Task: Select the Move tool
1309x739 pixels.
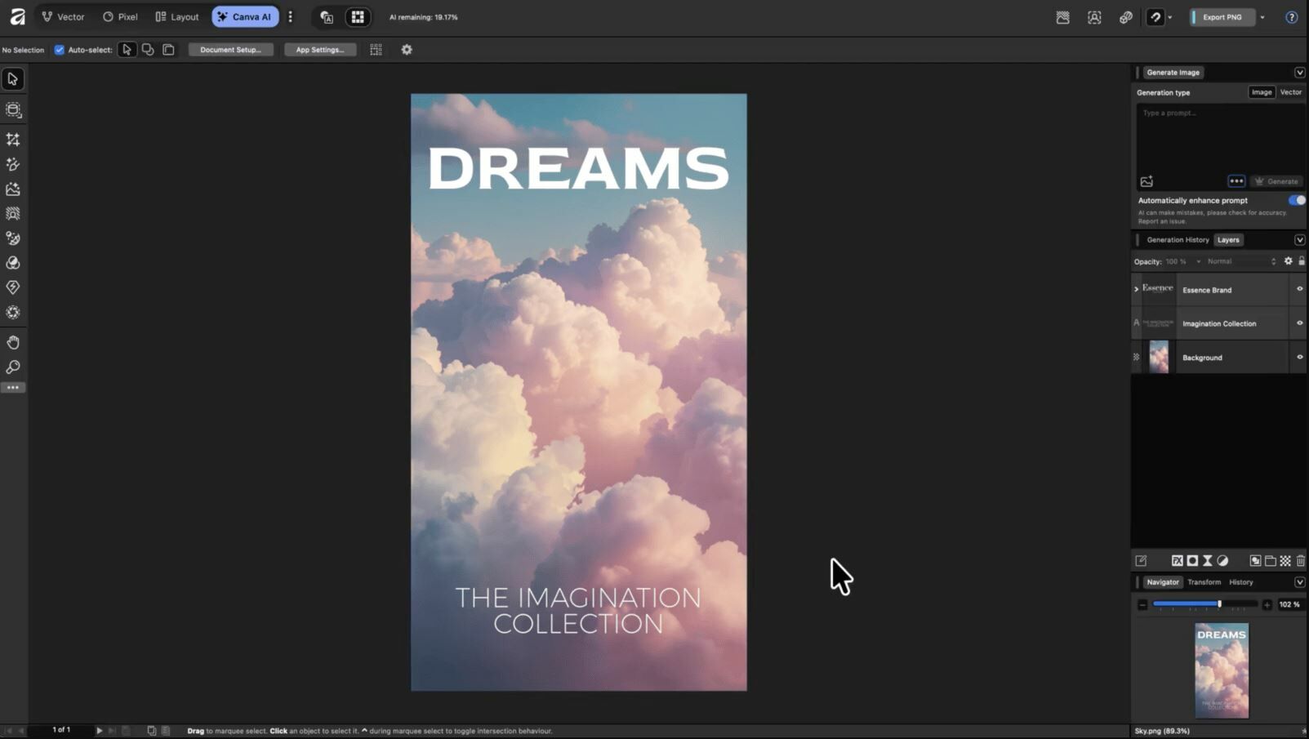Action: click(x=12, y=78)
